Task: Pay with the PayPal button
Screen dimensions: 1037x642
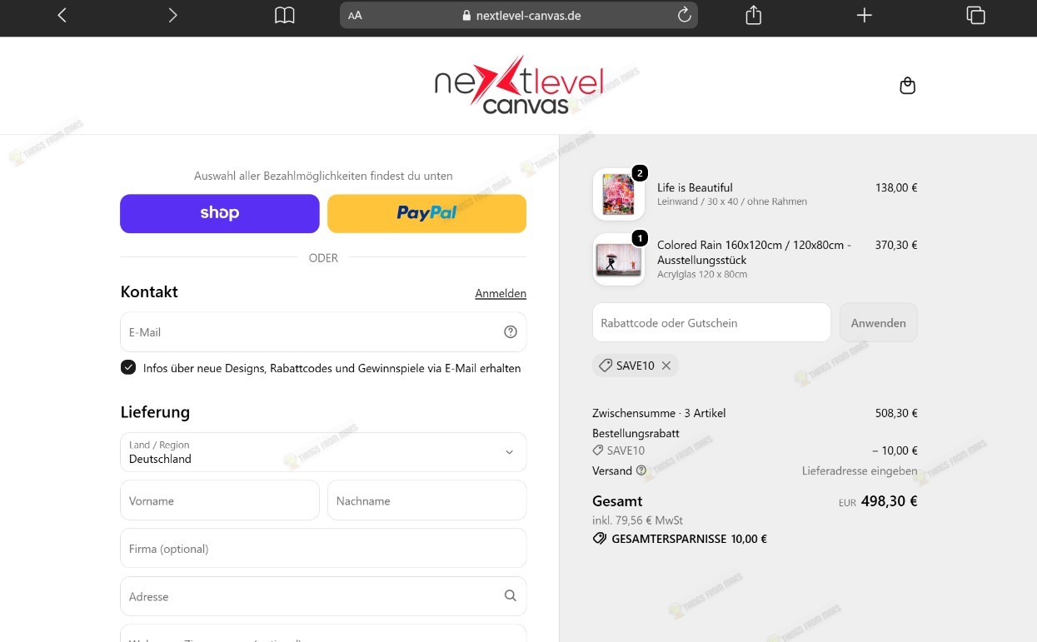Action: tap(426, 213)
